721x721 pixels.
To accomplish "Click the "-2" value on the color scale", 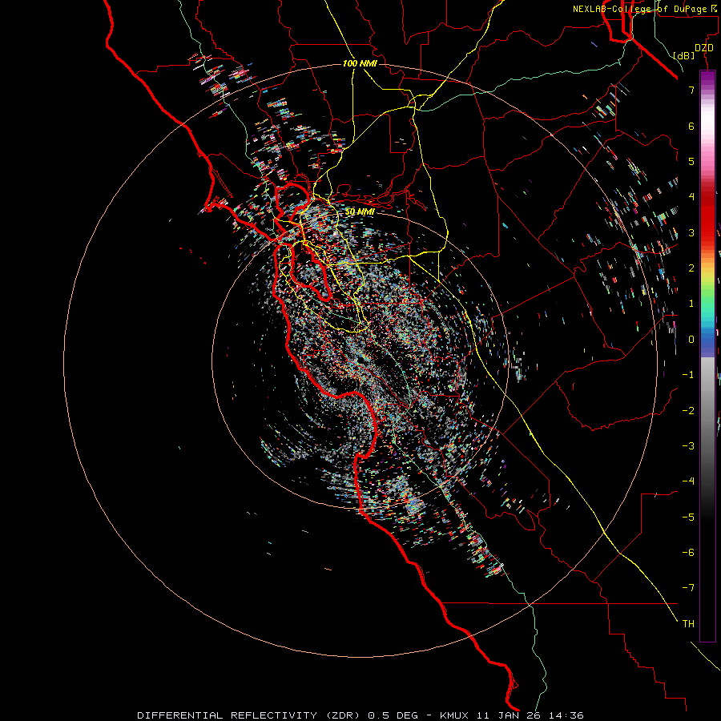I will click(x=688, y=411).
